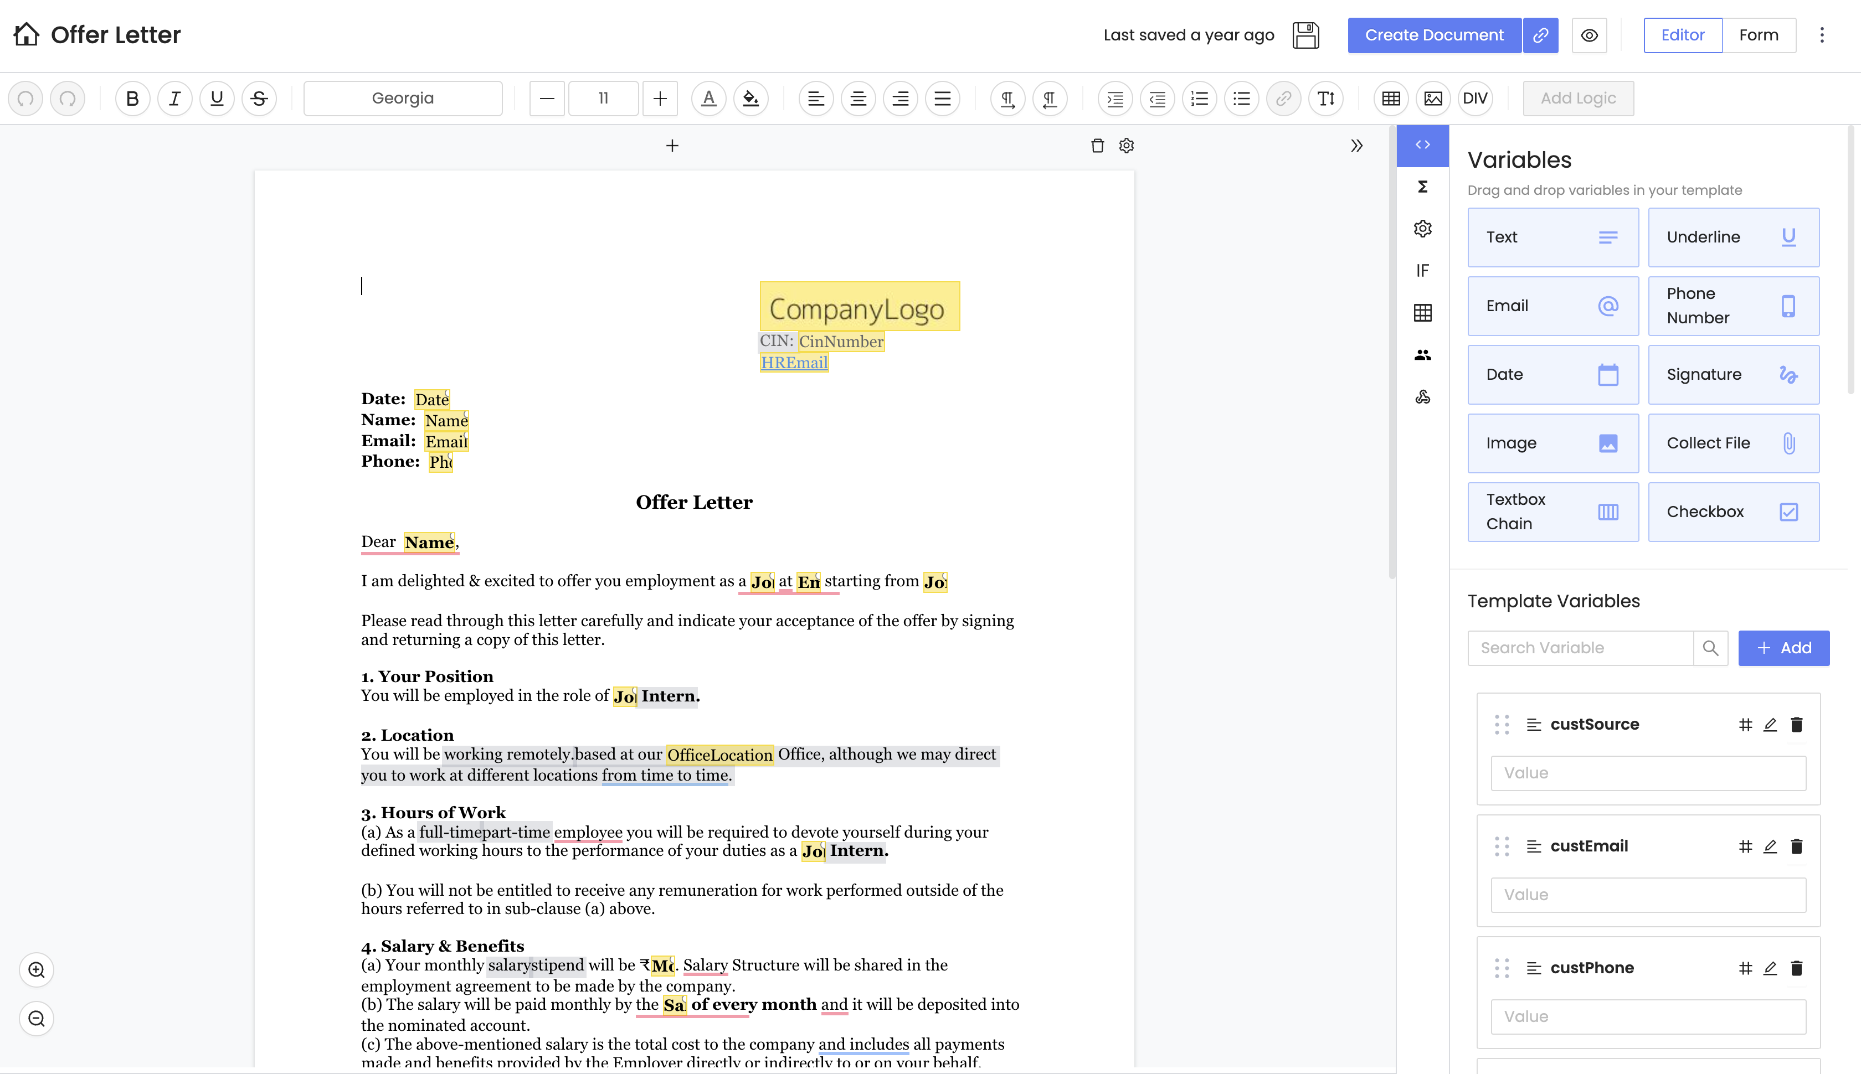Click the save floppy disk icon
The height and width of the screenshot is (1074, 1861).
coord(1305,35)
